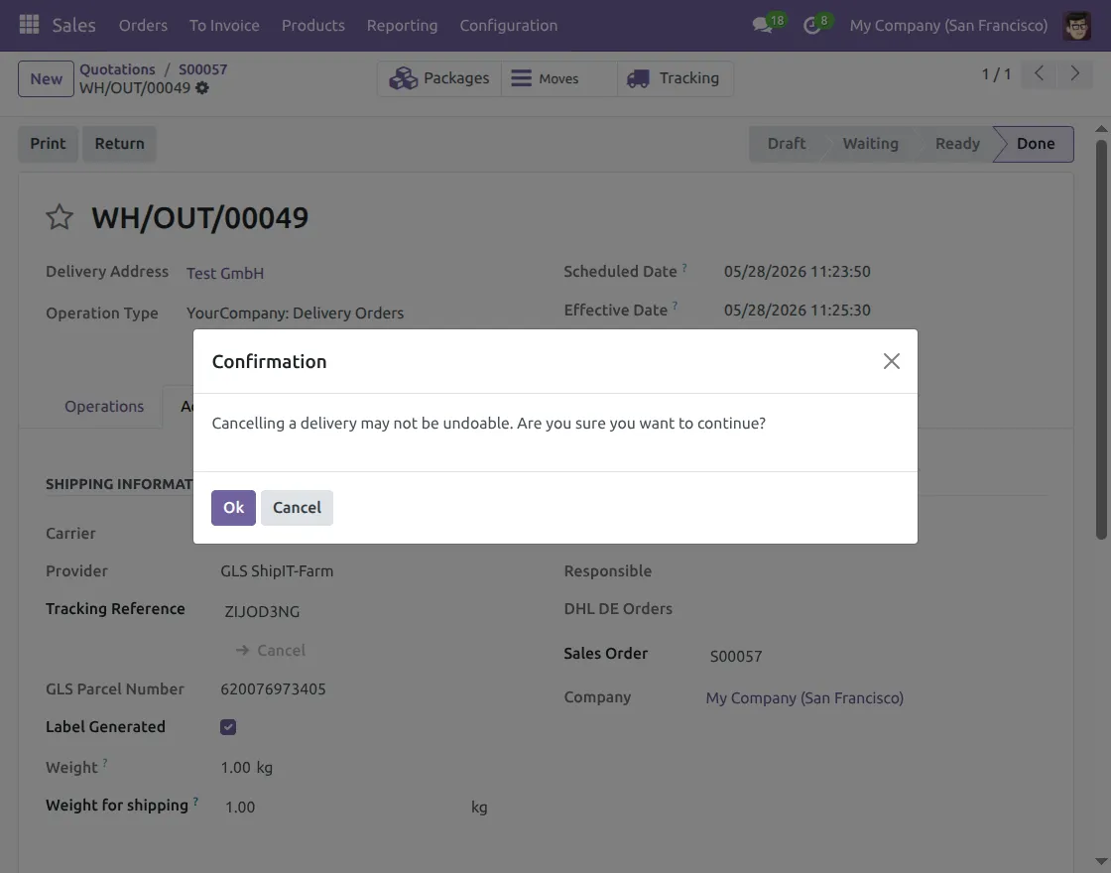Viewport: 1111px width, 873px height.
Task: Click the New record button
Action: click(46, 78)
